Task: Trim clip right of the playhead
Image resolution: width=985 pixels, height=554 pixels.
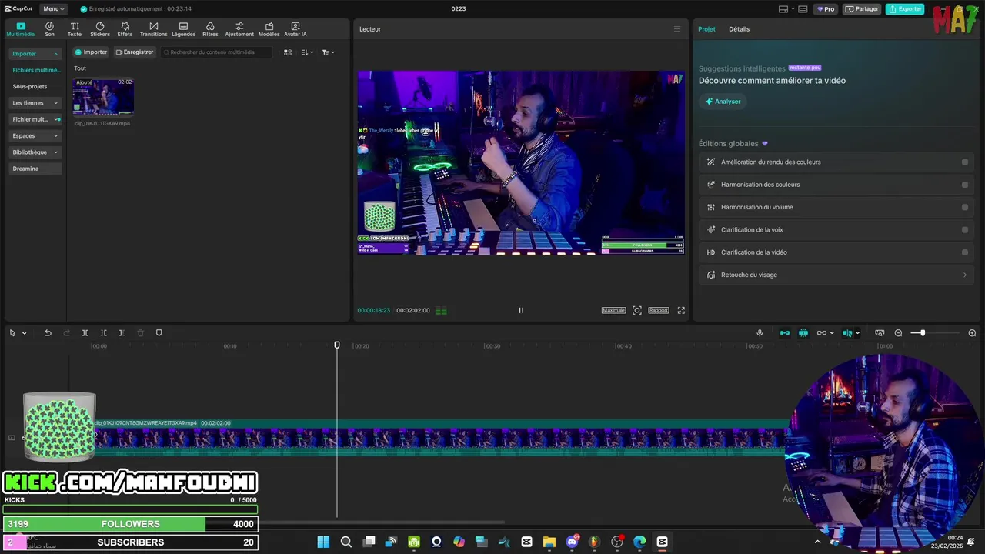Action: coord(122,332)
